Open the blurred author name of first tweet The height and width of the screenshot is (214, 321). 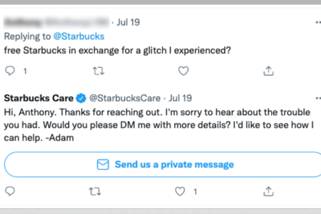(x=57, y=22)
